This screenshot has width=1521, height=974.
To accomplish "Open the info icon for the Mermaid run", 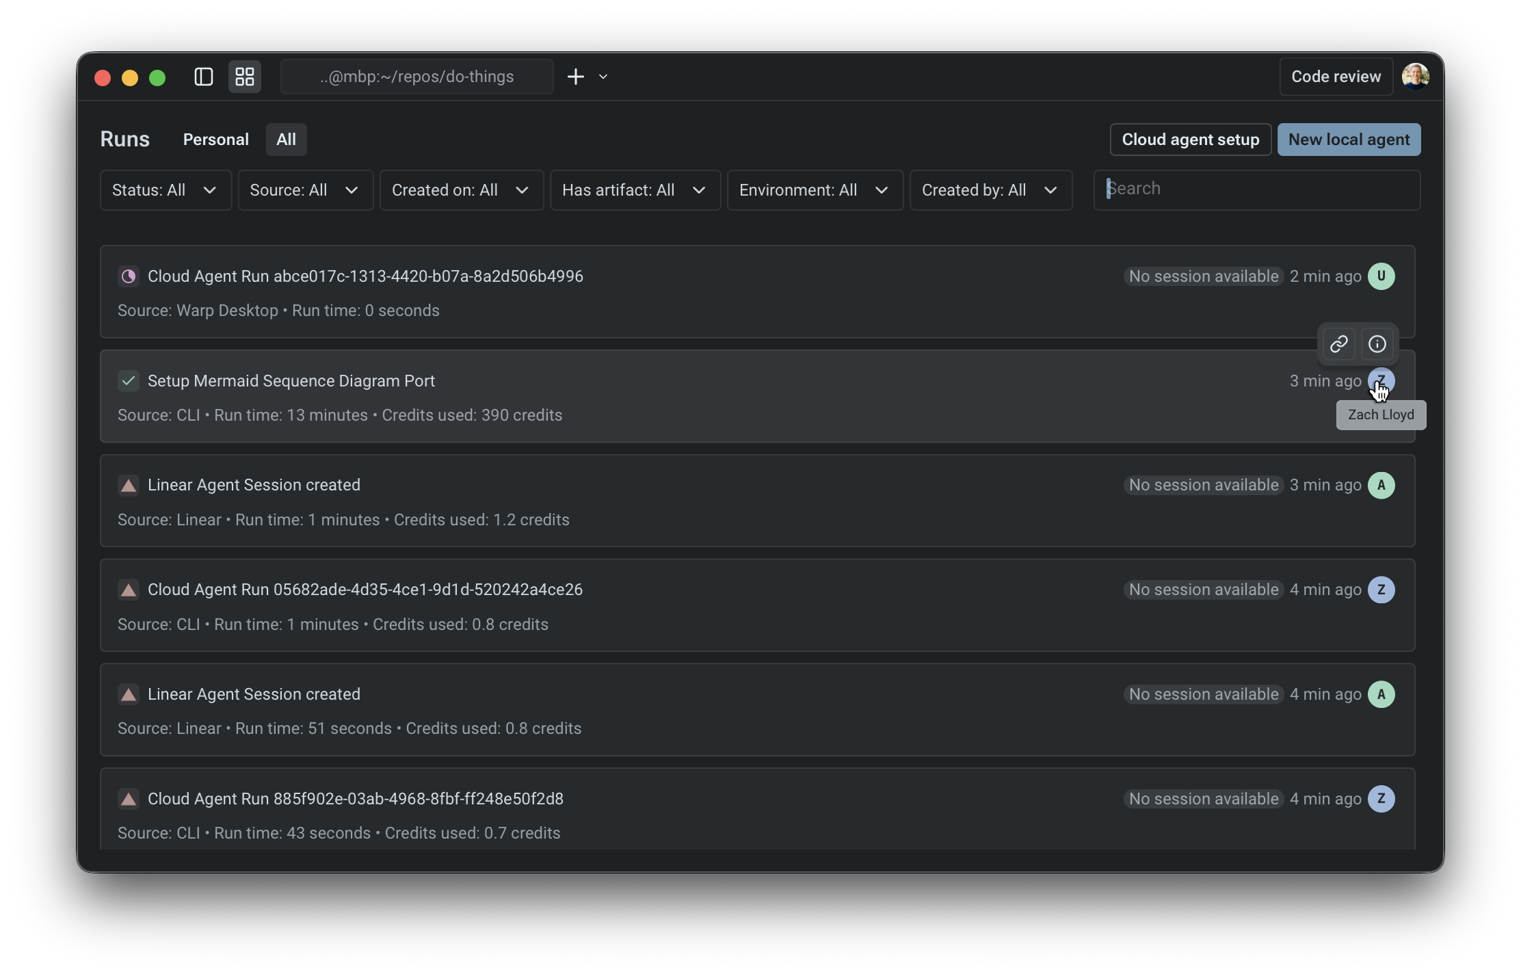I will (1377, 344).
